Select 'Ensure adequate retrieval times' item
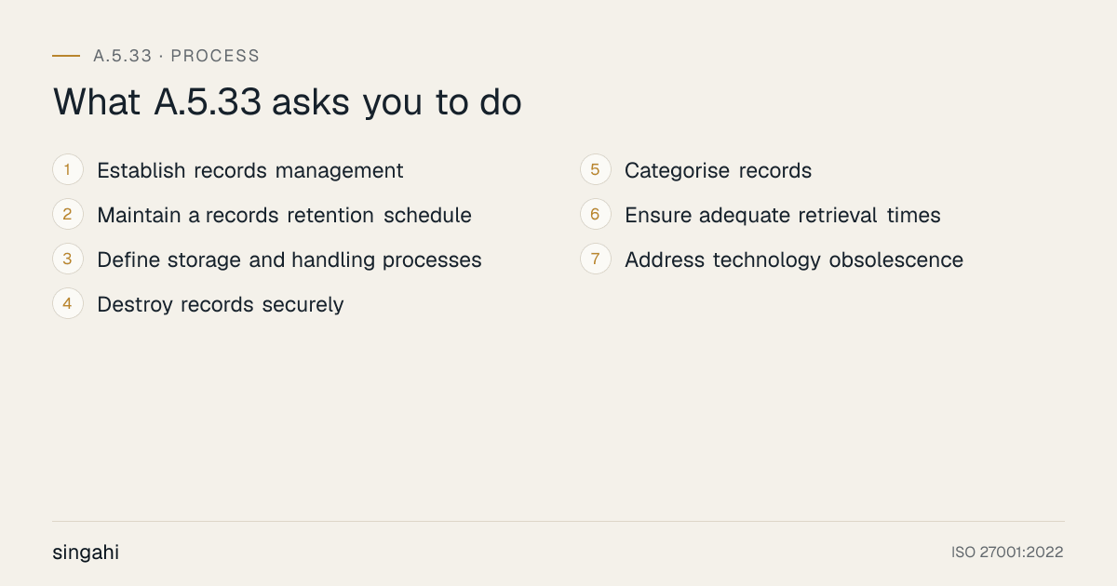 pos(783,216)
